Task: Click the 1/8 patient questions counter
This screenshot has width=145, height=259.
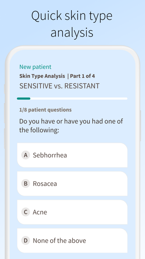Action: [x=45, y=110]
